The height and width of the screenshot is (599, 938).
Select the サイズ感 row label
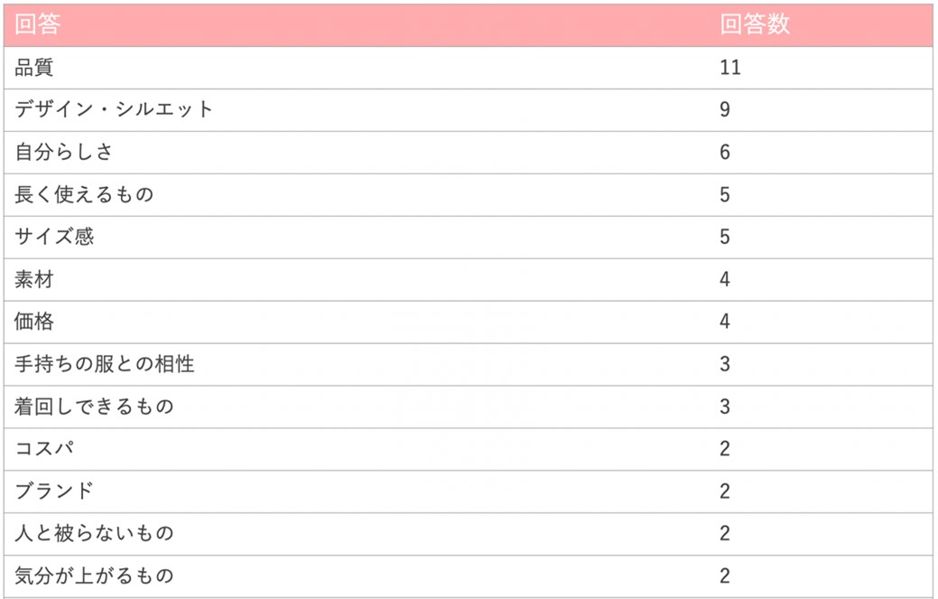click(54, 238)
